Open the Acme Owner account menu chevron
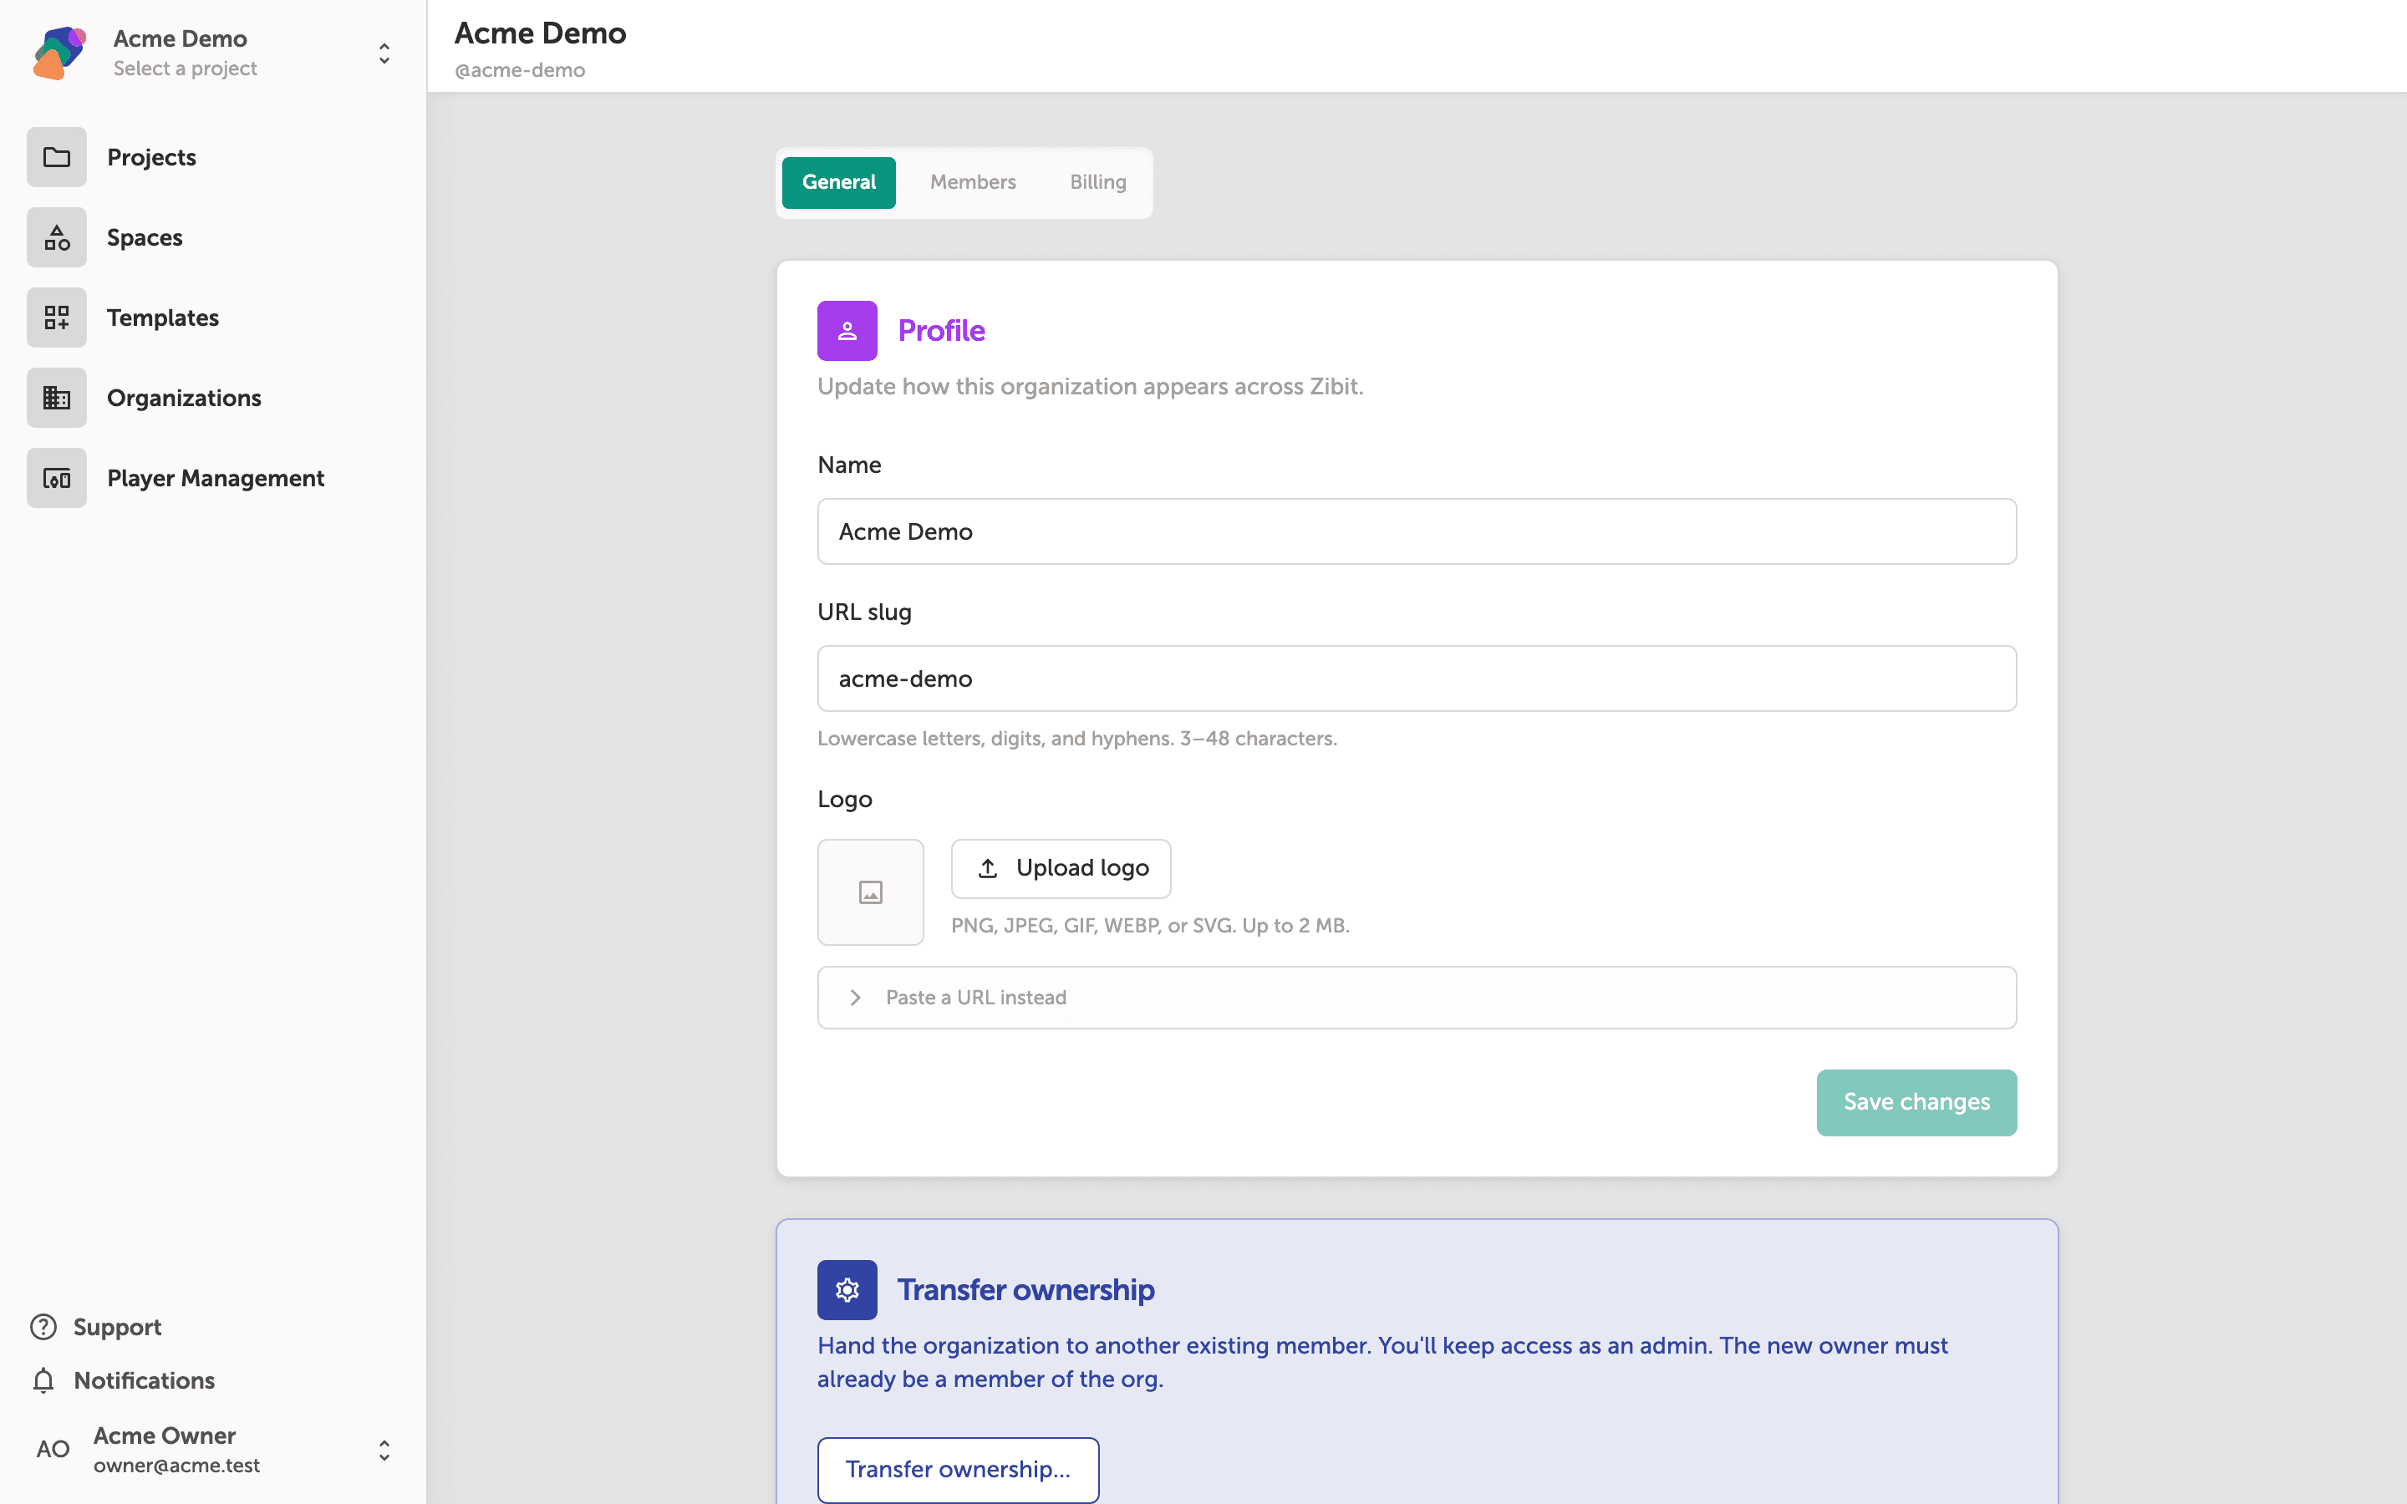 point(384,1451)
